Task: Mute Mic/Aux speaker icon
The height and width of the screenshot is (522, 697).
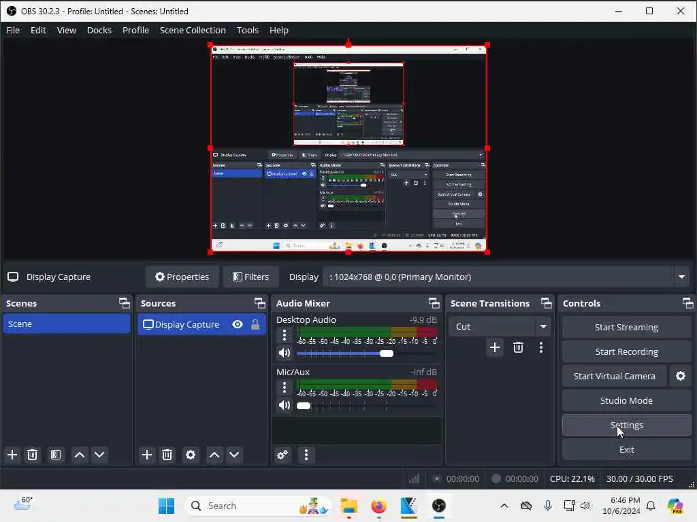Action: pos(285,405)
